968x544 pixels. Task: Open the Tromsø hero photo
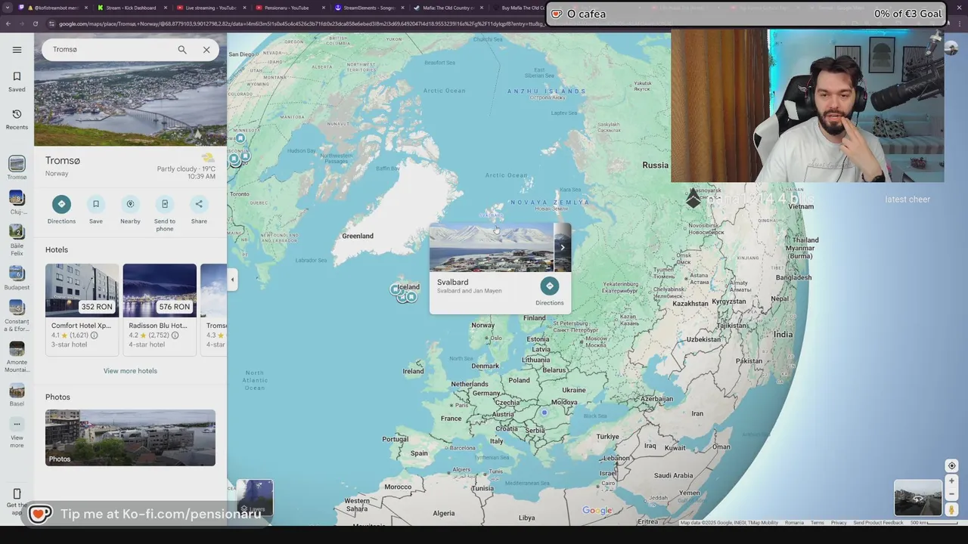coord(130,104)
